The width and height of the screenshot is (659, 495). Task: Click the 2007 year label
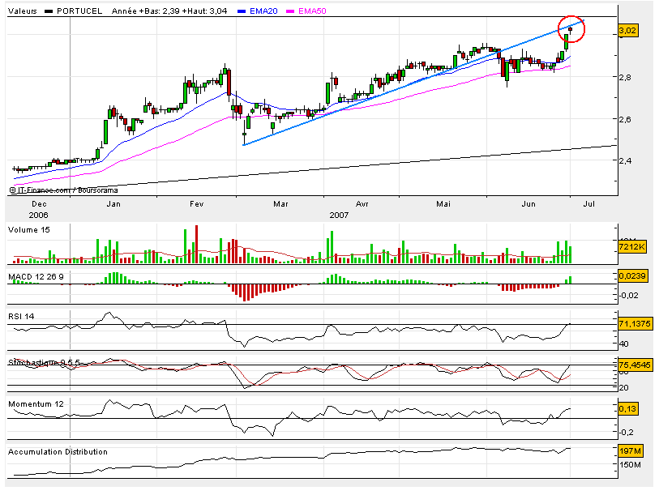tap(339, 215)
